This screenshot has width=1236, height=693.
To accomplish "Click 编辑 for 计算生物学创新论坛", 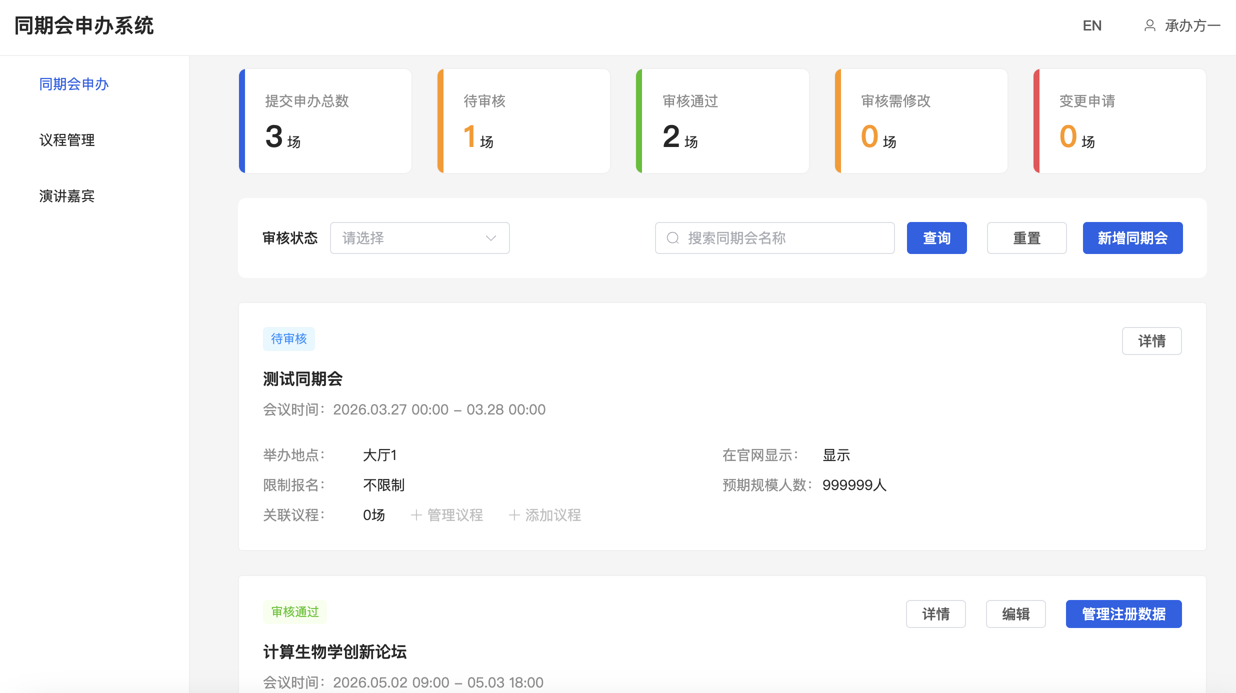I will click(x=1015, y=614).
